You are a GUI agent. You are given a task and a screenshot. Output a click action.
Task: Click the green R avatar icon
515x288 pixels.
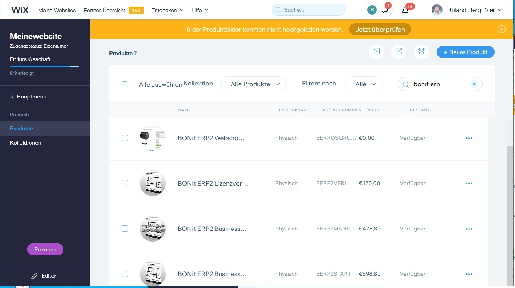pyautogui.click(x=372, y=10)
